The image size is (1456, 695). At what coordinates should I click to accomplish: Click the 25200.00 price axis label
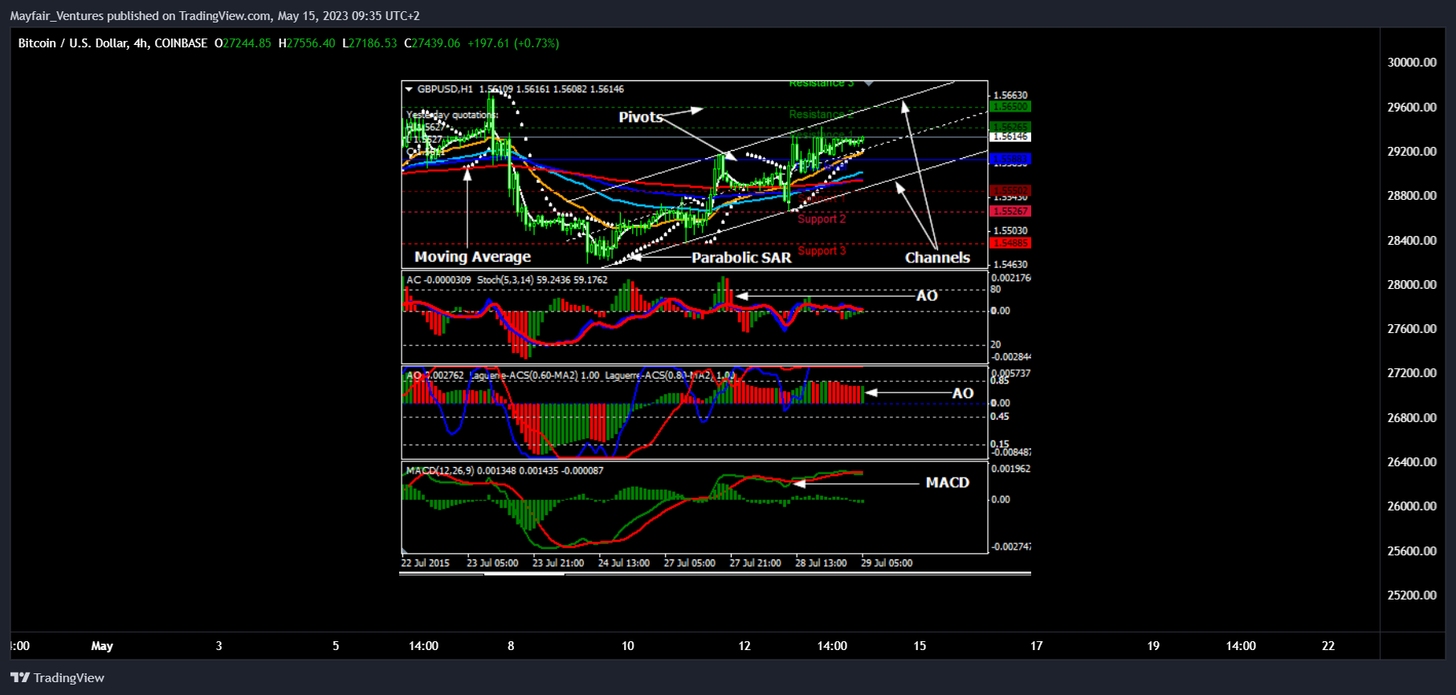(x=1412, y=595)
